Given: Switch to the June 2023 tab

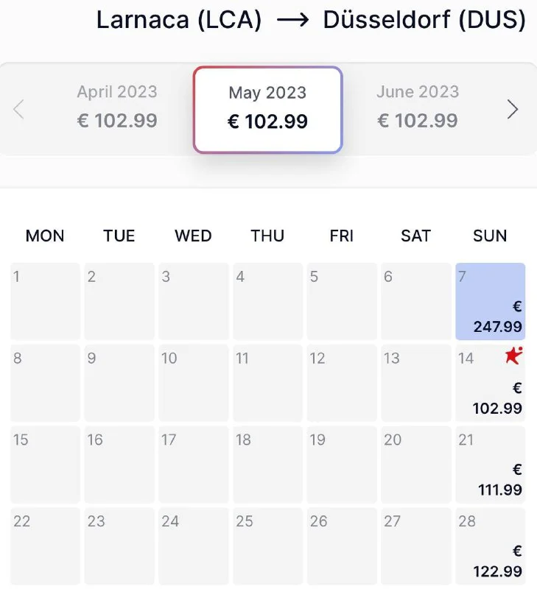Looking at the screenshot, I should [x=418, y=107].
